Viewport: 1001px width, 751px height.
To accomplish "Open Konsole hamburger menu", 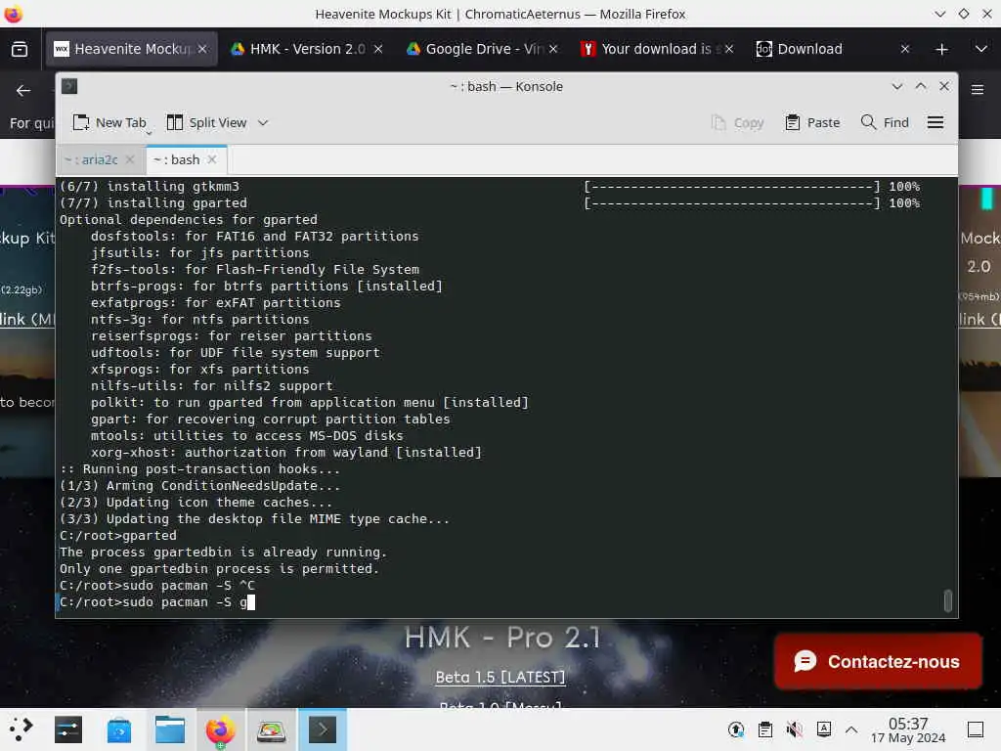I will pyautogui.click(x=936, y=122).
